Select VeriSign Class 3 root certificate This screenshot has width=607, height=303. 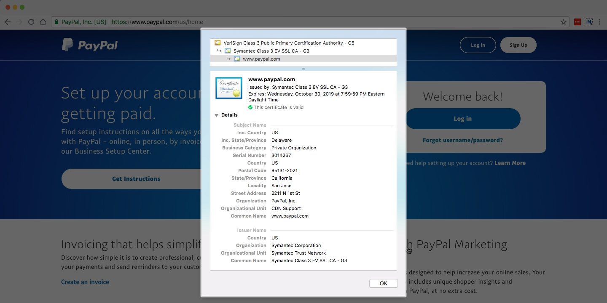[288, 43]
